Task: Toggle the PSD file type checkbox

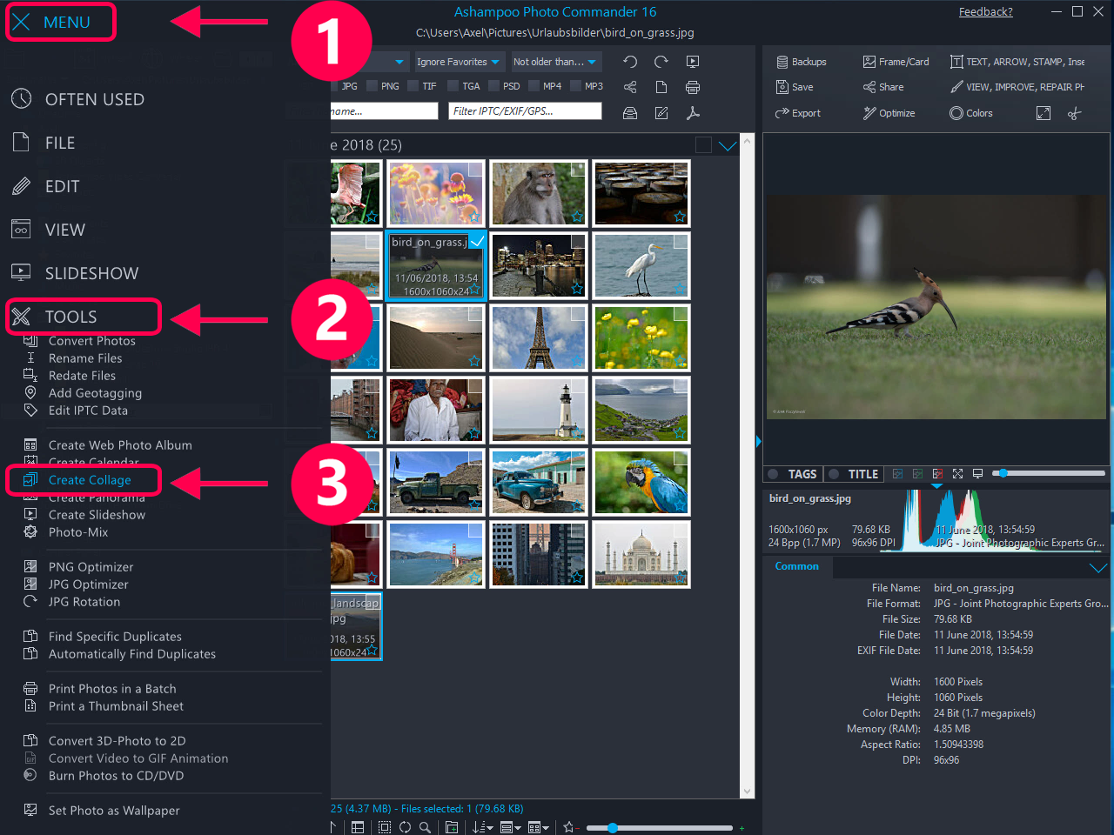Action: (x=494, y=86)
